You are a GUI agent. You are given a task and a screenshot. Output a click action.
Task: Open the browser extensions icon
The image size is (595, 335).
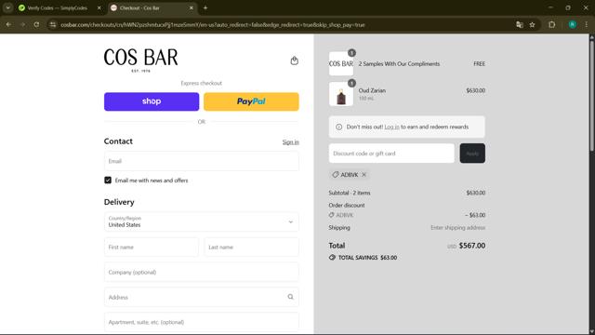tap(551, 25)
